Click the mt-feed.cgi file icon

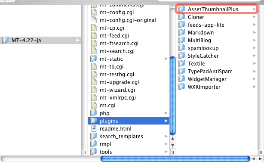pos(94,36)
